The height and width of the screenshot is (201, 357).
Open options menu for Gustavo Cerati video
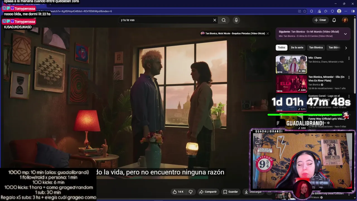point(349,97)
